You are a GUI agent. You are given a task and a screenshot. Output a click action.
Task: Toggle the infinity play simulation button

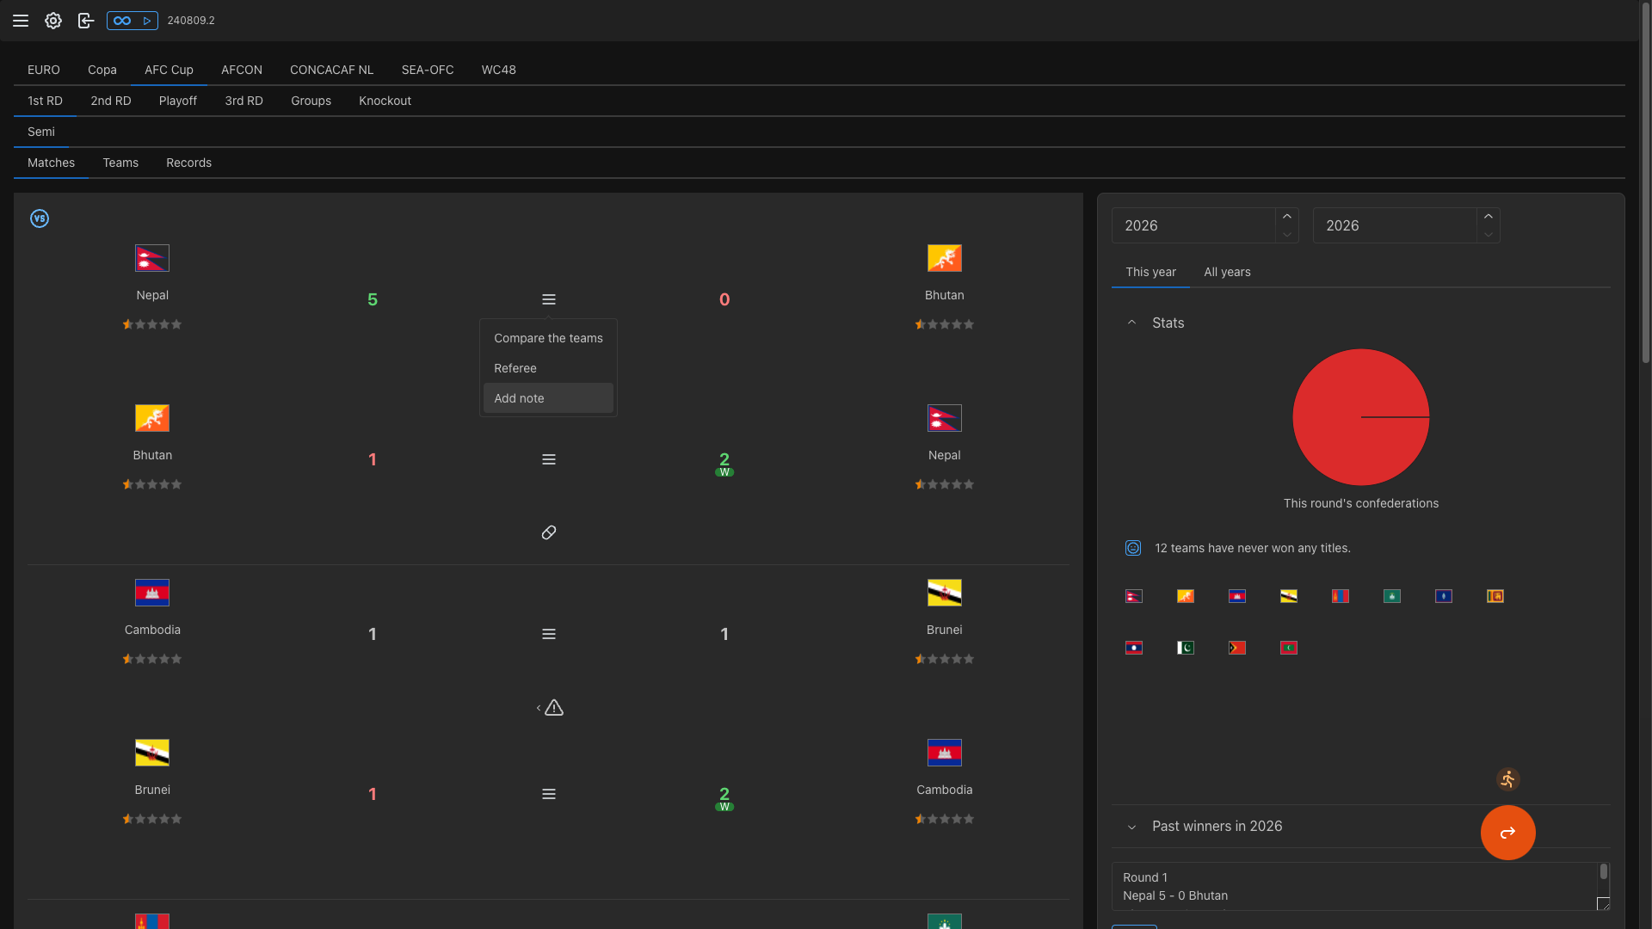click(133, 21)
